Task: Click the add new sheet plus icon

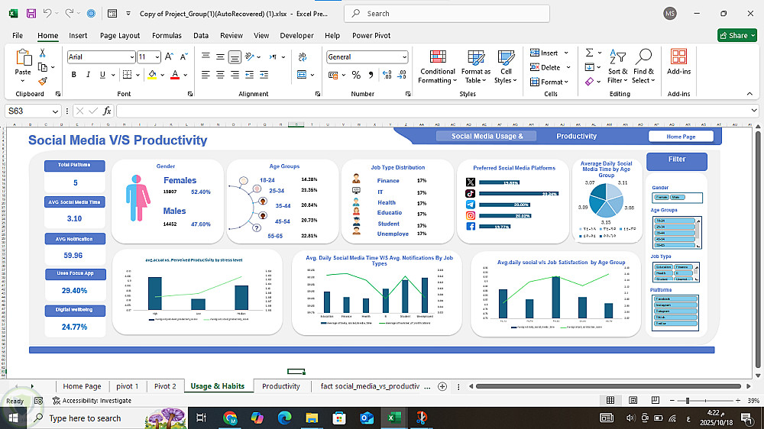Action: coord(442,386)
